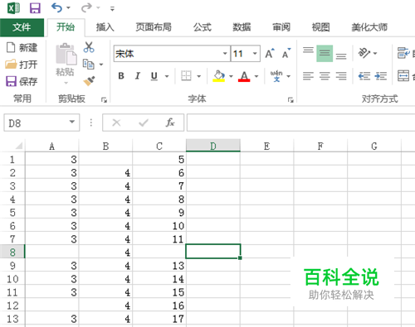Screen dimensions: 415x327
Task: Click the Select All corner triangle
Action: pyautogui.click(x=18, y=145)
